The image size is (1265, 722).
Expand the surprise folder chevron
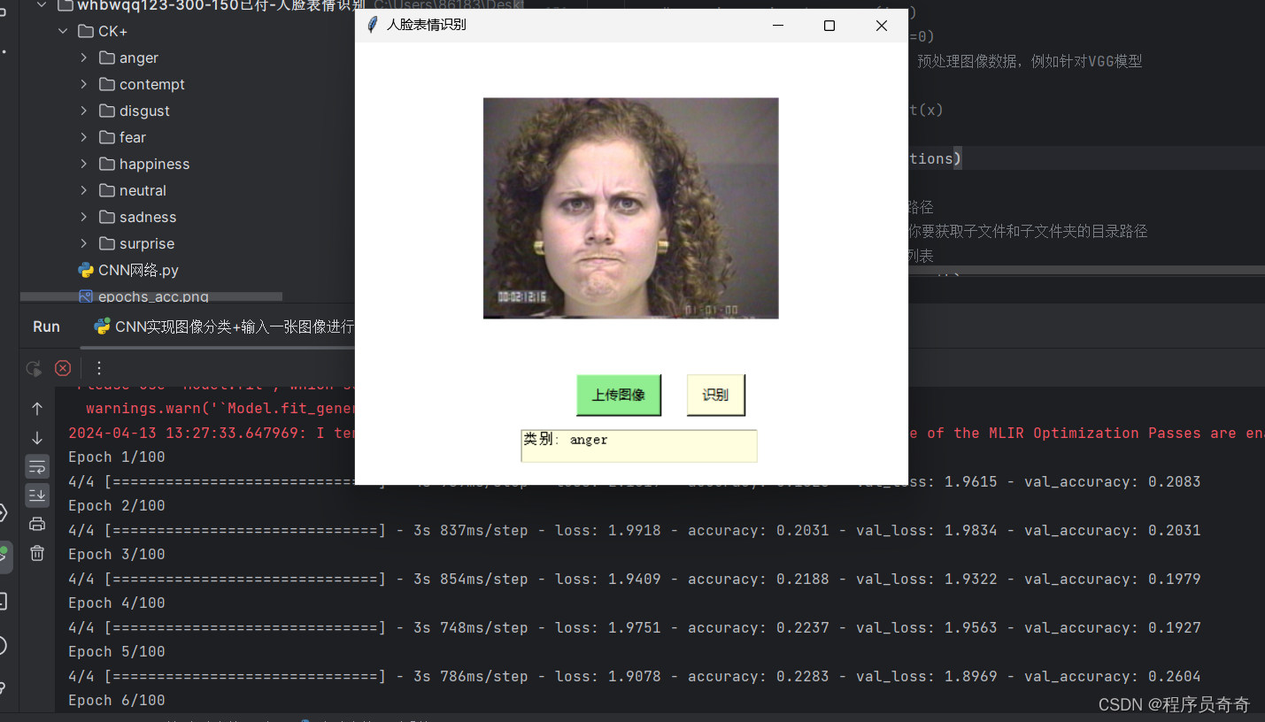tap(84, 243)
